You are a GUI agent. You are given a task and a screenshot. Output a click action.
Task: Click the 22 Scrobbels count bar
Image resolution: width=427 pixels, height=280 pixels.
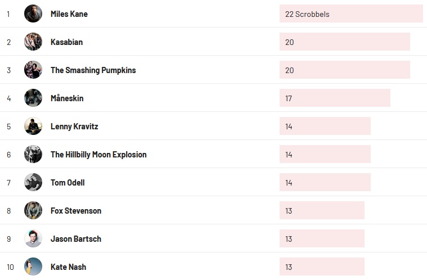(350, 14)
